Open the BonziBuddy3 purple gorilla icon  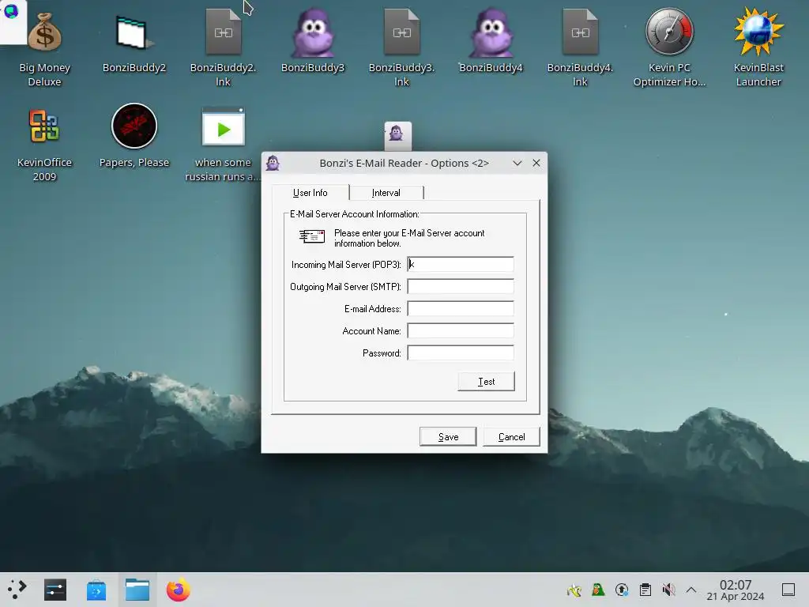[x=313, y=33]
